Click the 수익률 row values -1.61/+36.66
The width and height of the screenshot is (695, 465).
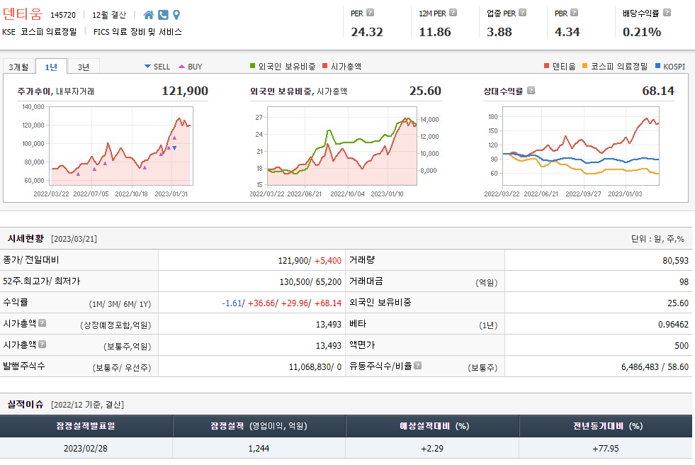[x=281, y=303]
